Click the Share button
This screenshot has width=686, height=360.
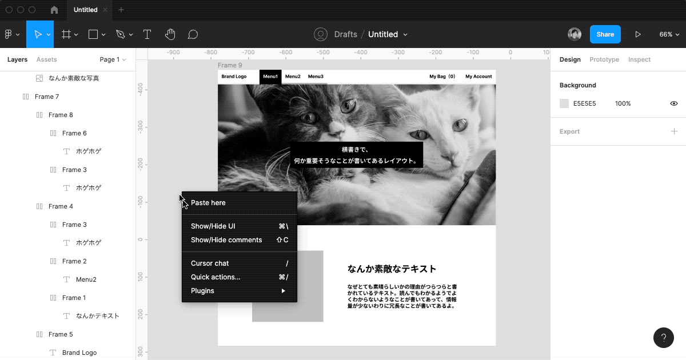coord(605,34)
